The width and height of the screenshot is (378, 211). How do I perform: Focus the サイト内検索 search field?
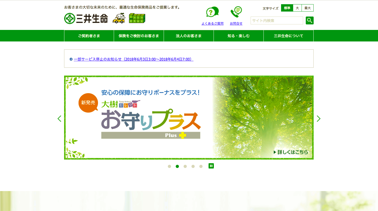277,20
